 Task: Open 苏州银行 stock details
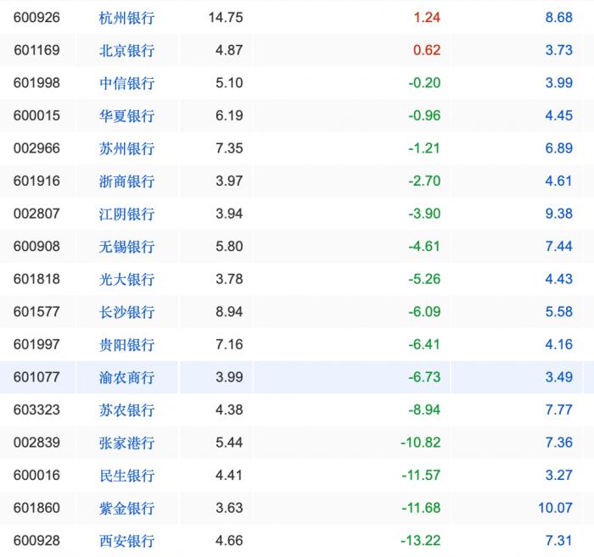126,148
